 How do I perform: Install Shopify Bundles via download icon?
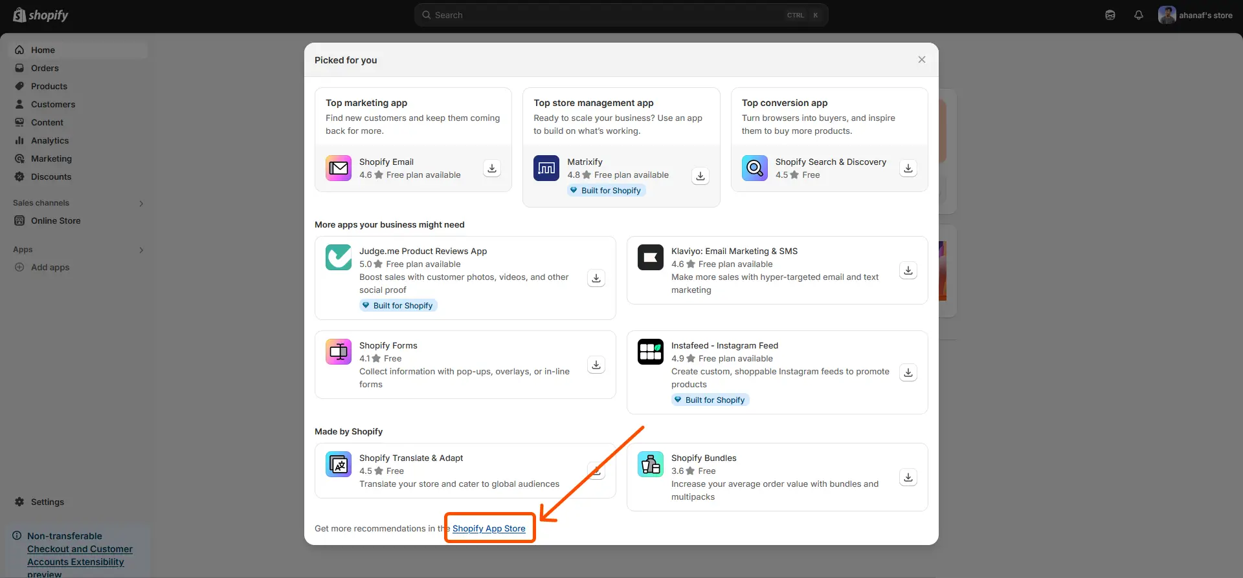[908, 477]
